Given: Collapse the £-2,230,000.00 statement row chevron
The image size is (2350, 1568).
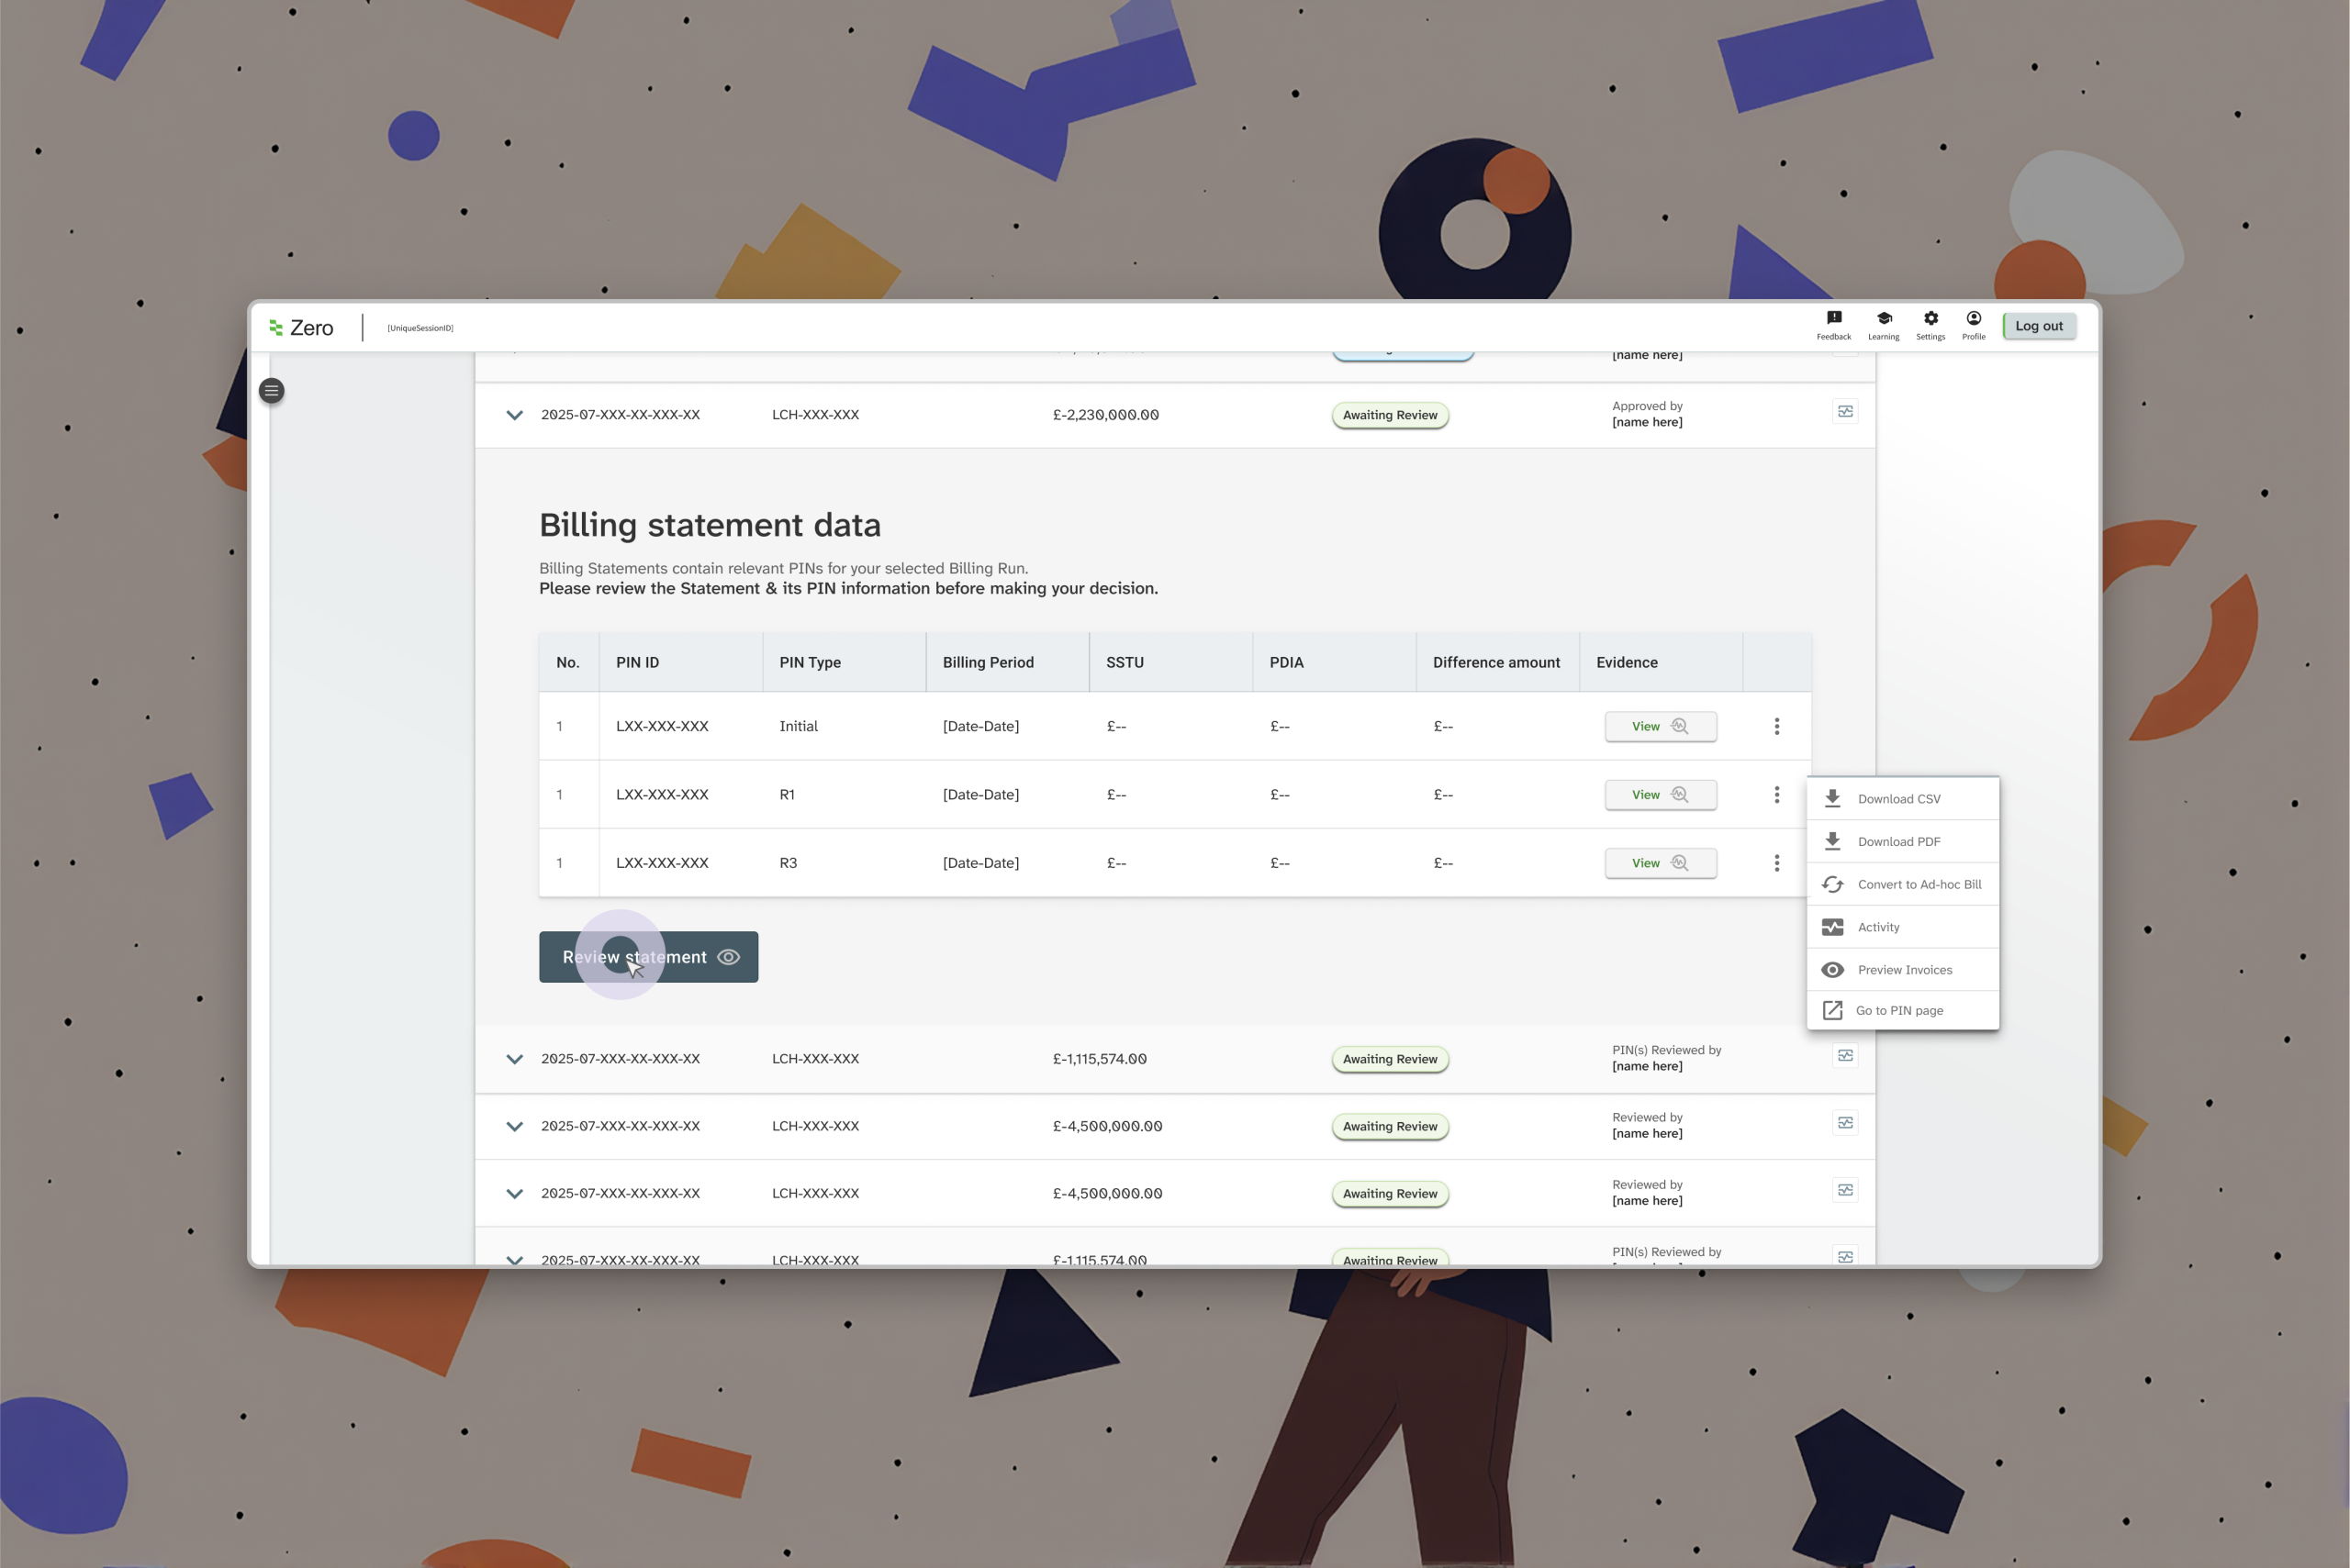Looking at the screenshot, I should (514, 415).
